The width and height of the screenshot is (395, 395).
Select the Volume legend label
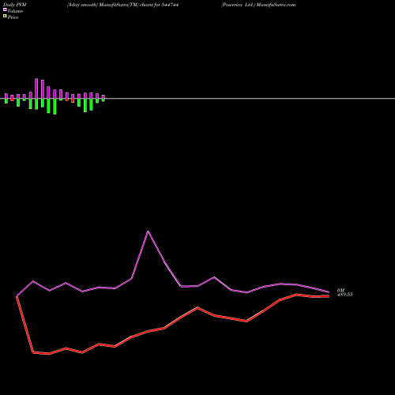click(15, 11)
